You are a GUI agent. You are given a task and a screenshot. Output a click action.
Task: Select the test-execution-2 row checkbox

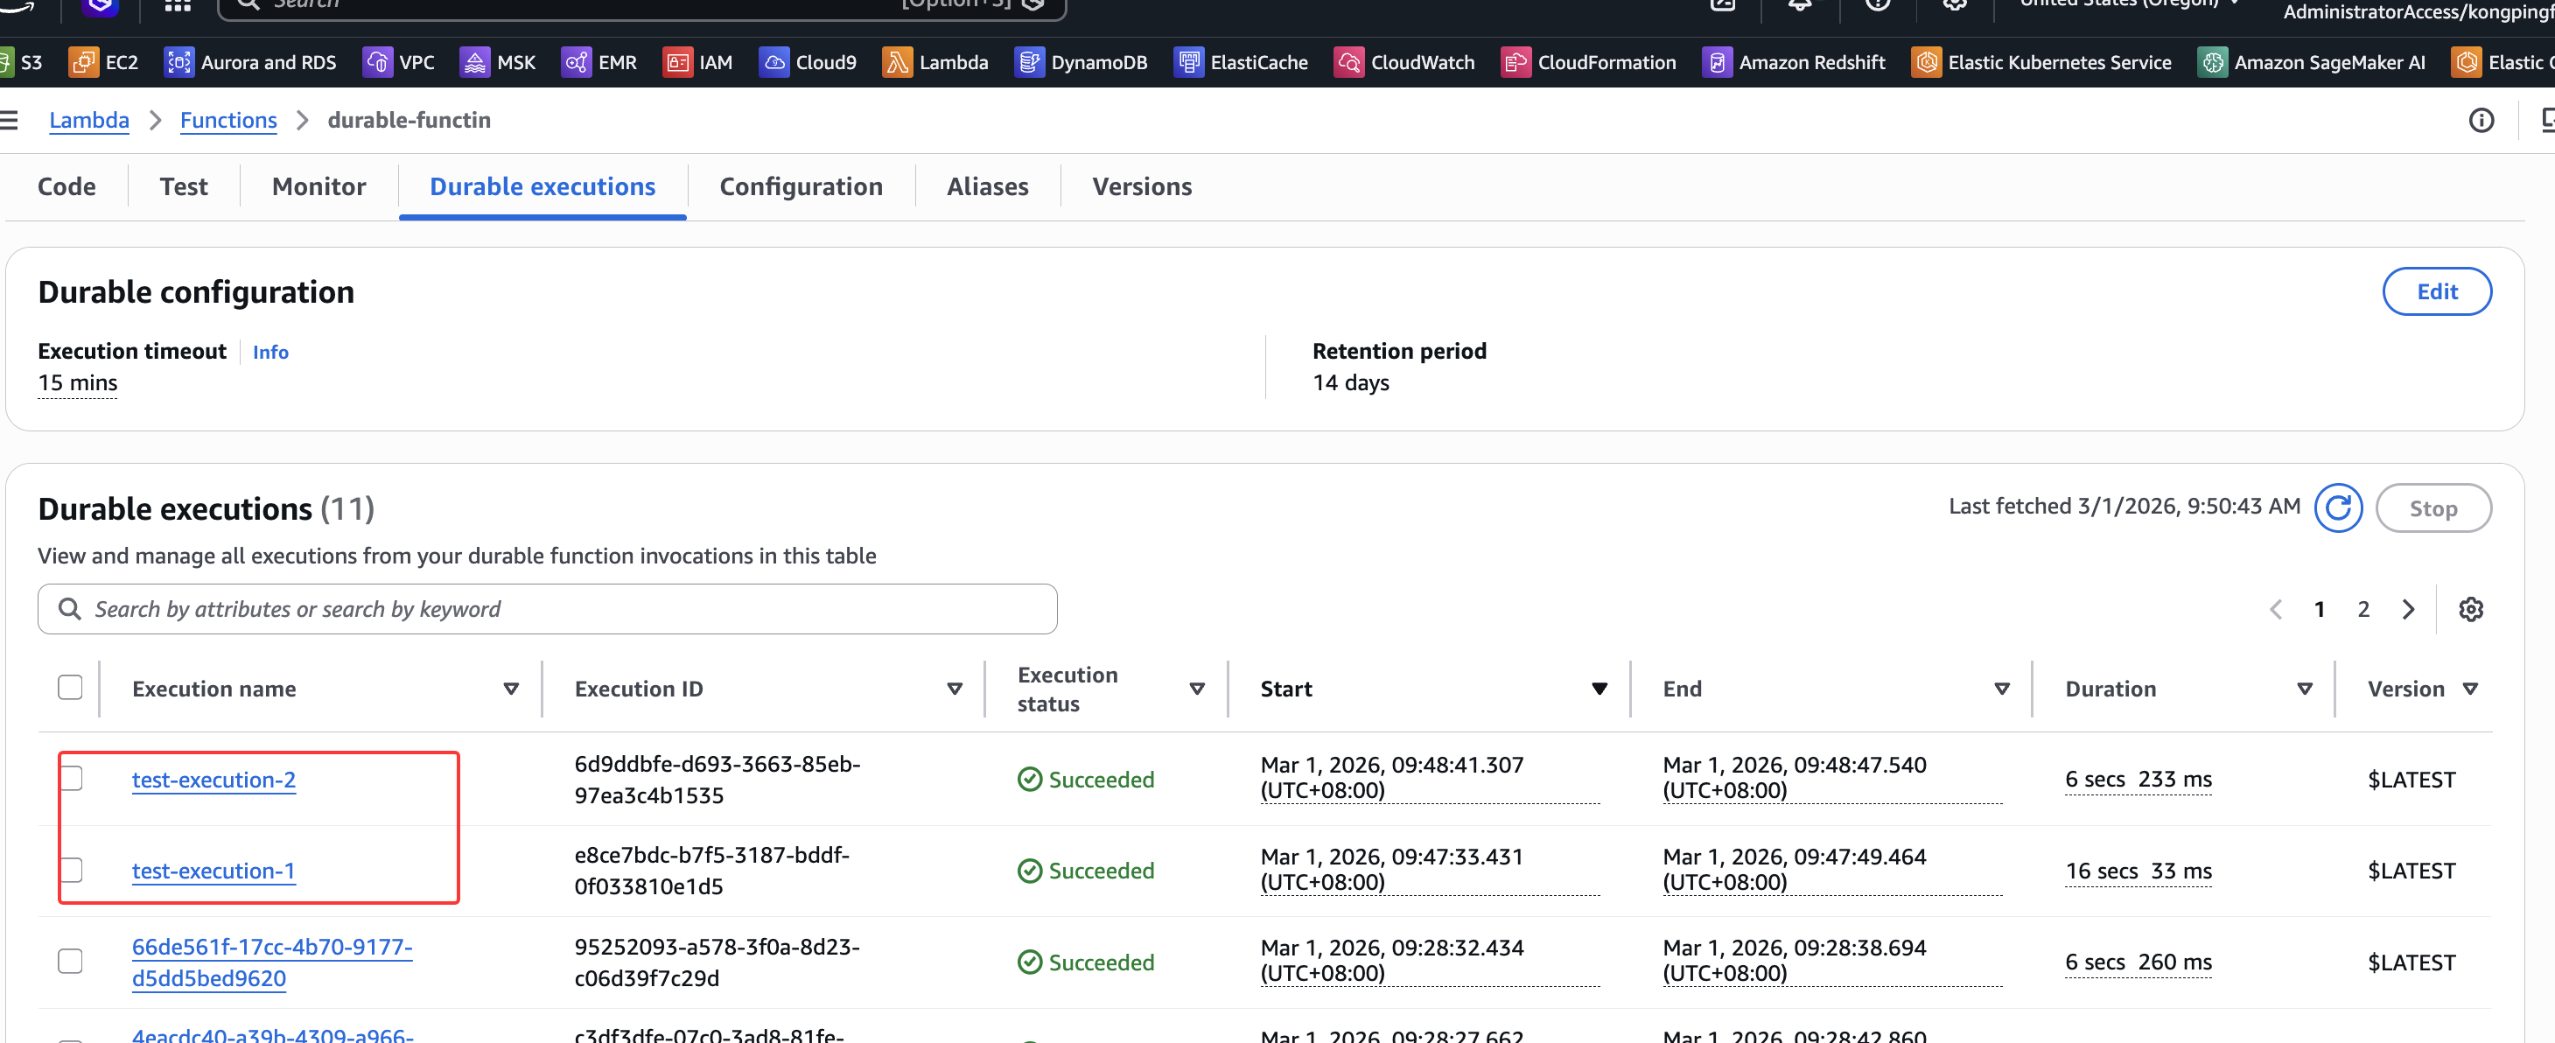[70, 778]
